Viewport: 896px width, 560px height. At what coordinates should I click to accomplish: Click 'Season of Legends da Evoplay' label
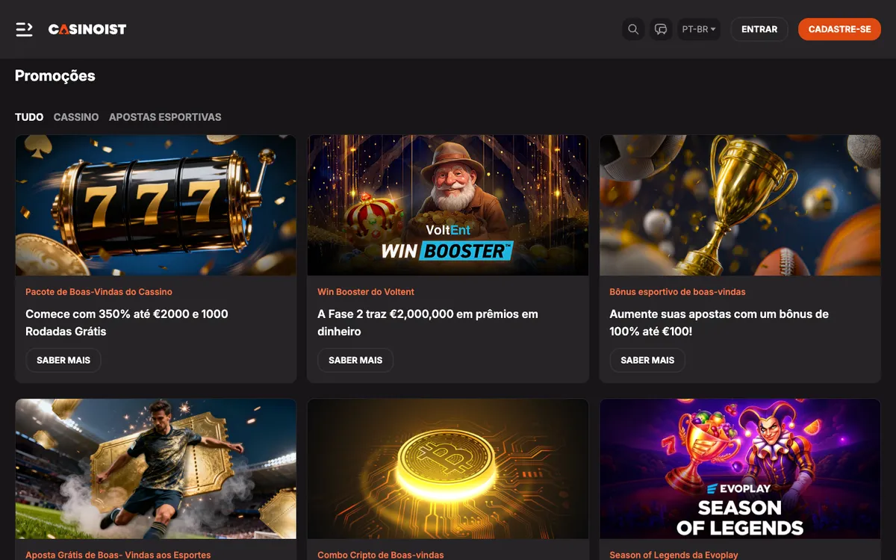tap(673, 555)
